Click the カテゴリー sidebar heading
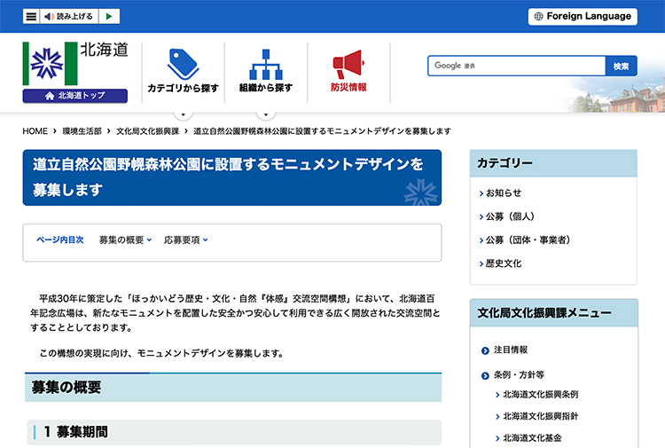Image resolution: width=665 pixels, height=448 pixels. 505,163
